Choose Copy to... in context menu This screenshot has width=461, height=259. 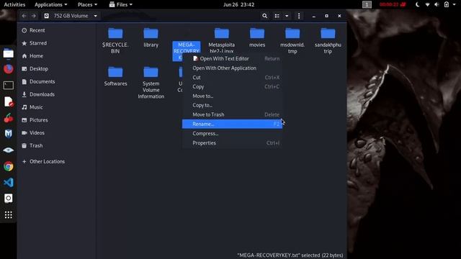click(232, 105)
